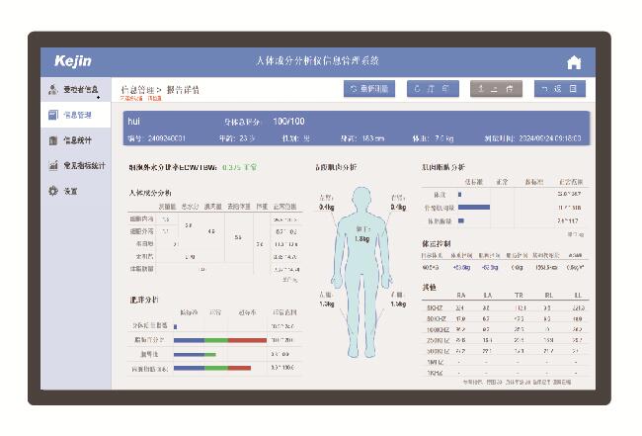Image resolution: width=642 pixels, height=436 pixels.
Task: Click the skeletal muscle mass blue bar
Action: point(474,208)
